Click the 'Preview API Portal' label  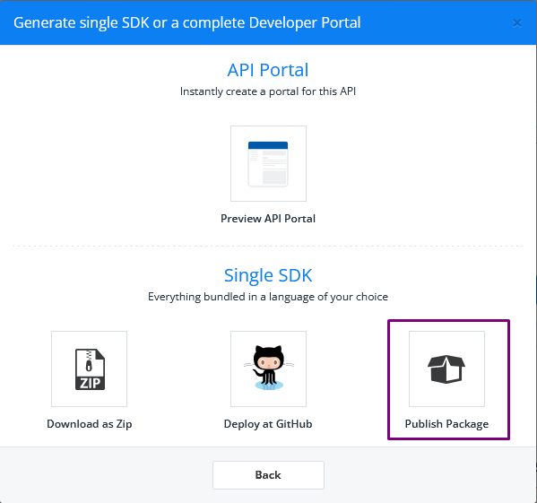point(268,219)
